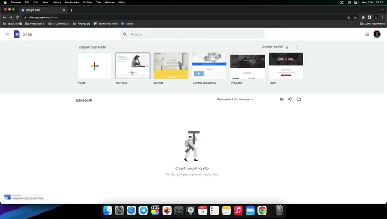Viewport: 387px width, 219px height.
Task: Open the template section three-dot menu
Action: (x=297, y=47)
